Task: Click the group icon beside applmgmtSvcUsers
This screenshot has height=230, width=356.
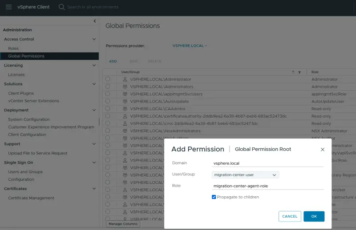Action: point(125,94)
